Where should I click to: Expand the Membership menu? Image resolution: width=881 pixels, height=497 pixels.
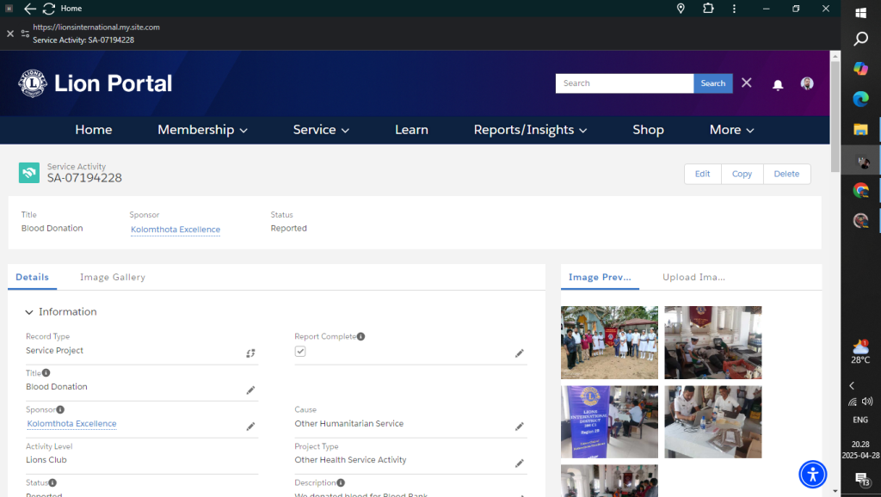pyautogui.click(x=202, y=130)
